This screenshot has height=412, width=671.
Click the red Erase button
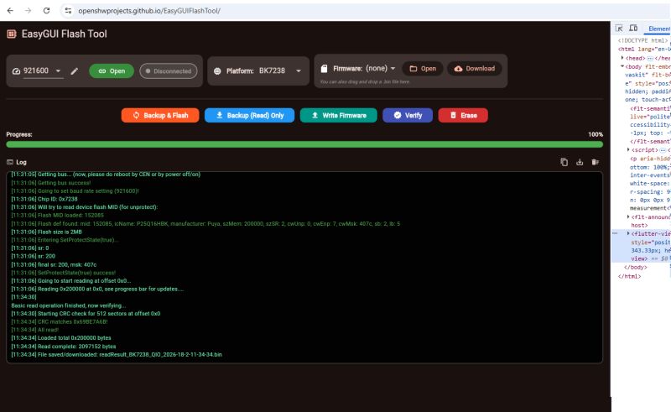click(463, 115)
